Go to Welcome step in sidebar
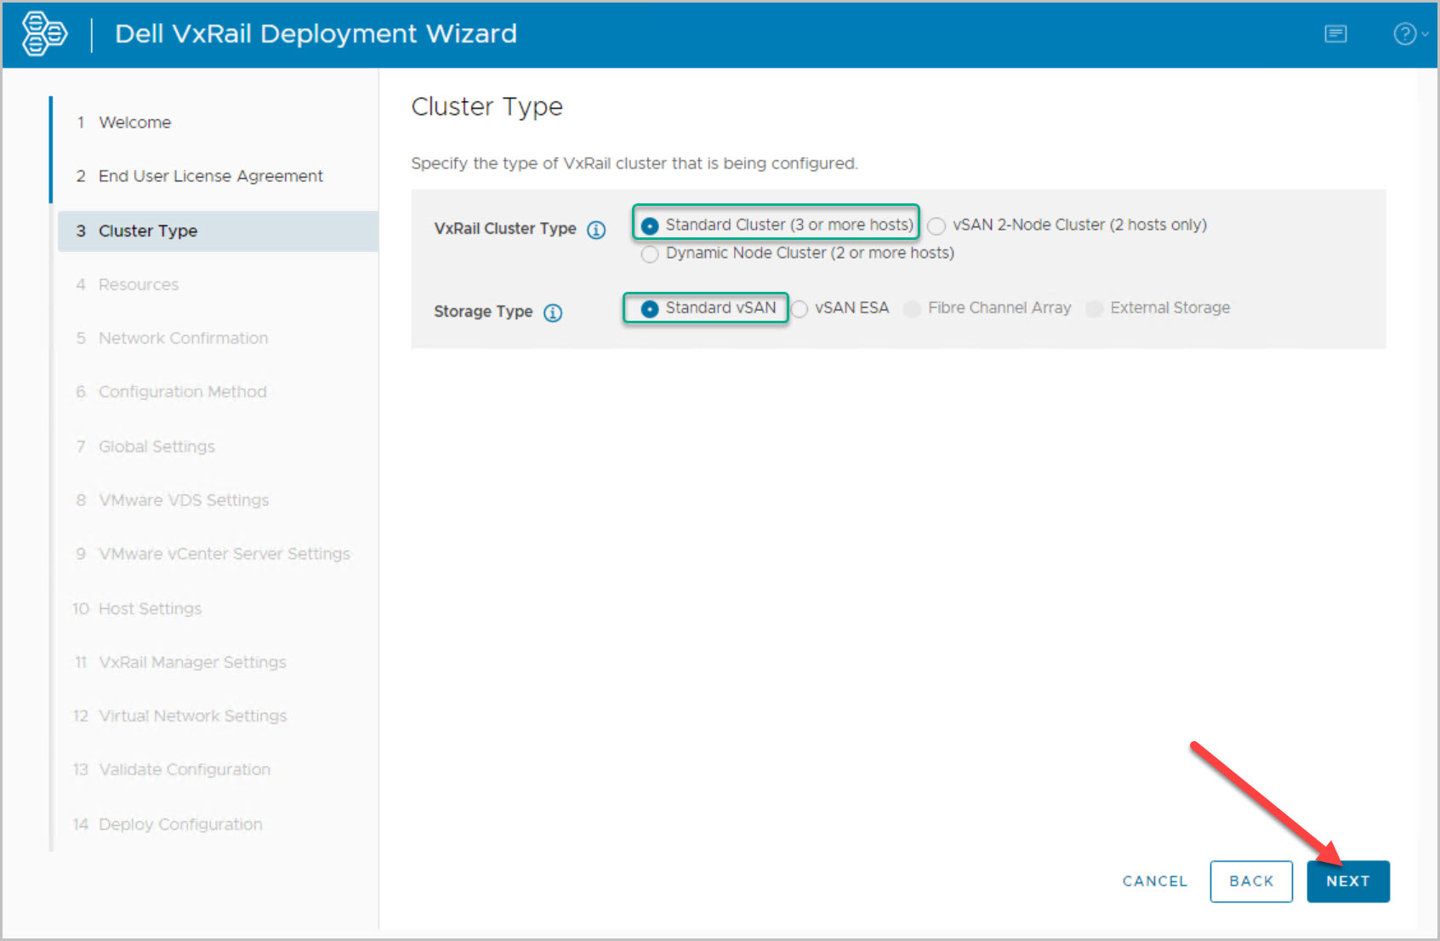1440x941 pixels. point(134,123)
